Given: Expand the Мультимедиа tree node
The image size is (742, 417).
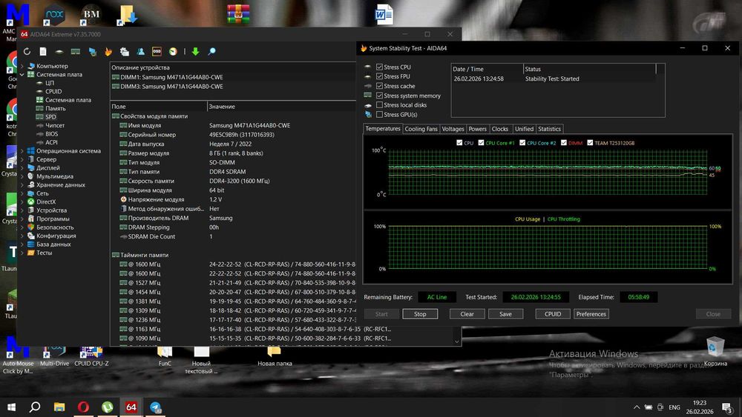Looking at the screenshot, I should (x=22, y=176).
